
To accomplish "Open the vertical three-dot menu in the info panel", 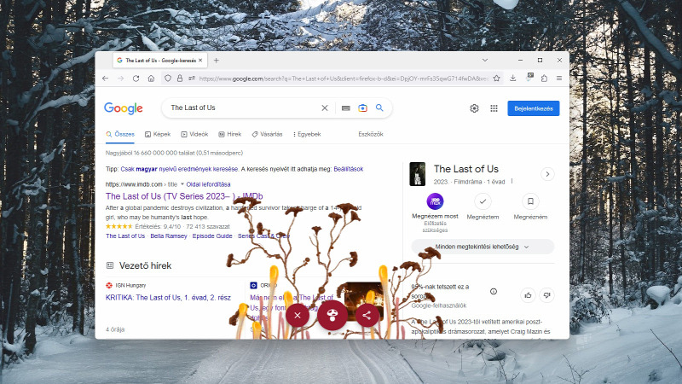I will [512, 181].
